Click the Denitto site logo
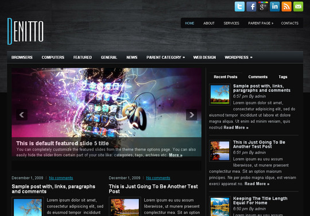The height and width of the screenshot is (216, 310). click(25, 31)
